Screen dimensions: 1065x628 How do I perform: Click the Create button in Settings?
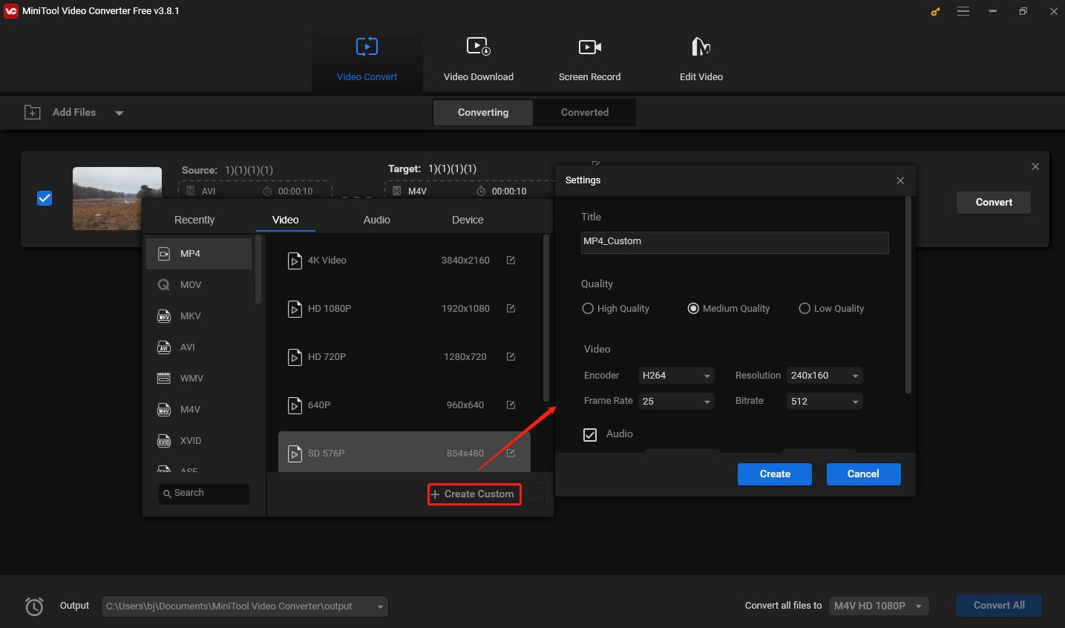pos(775,474)
